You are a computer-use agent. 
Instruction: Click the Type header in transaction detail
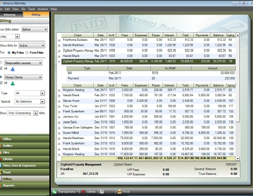tap(87, 68)
